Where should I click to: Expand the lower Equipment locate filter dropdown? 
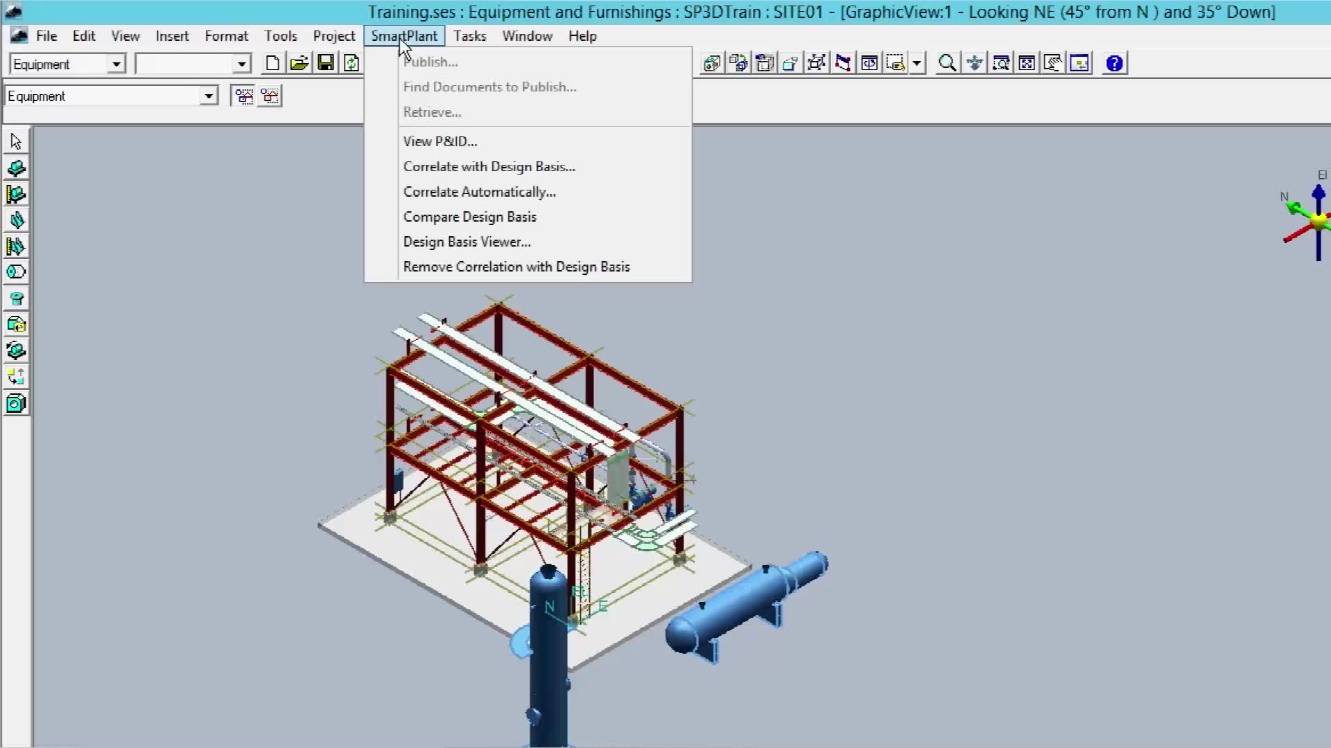(208, 96)
